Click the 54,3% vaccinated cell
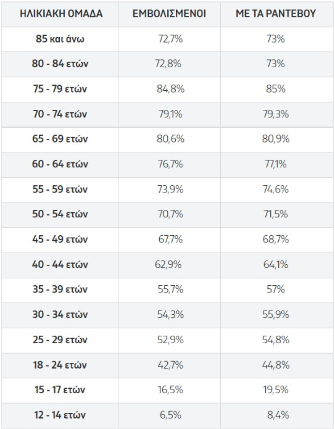Viewport: 335px width, 429px height. coord(170,314)
